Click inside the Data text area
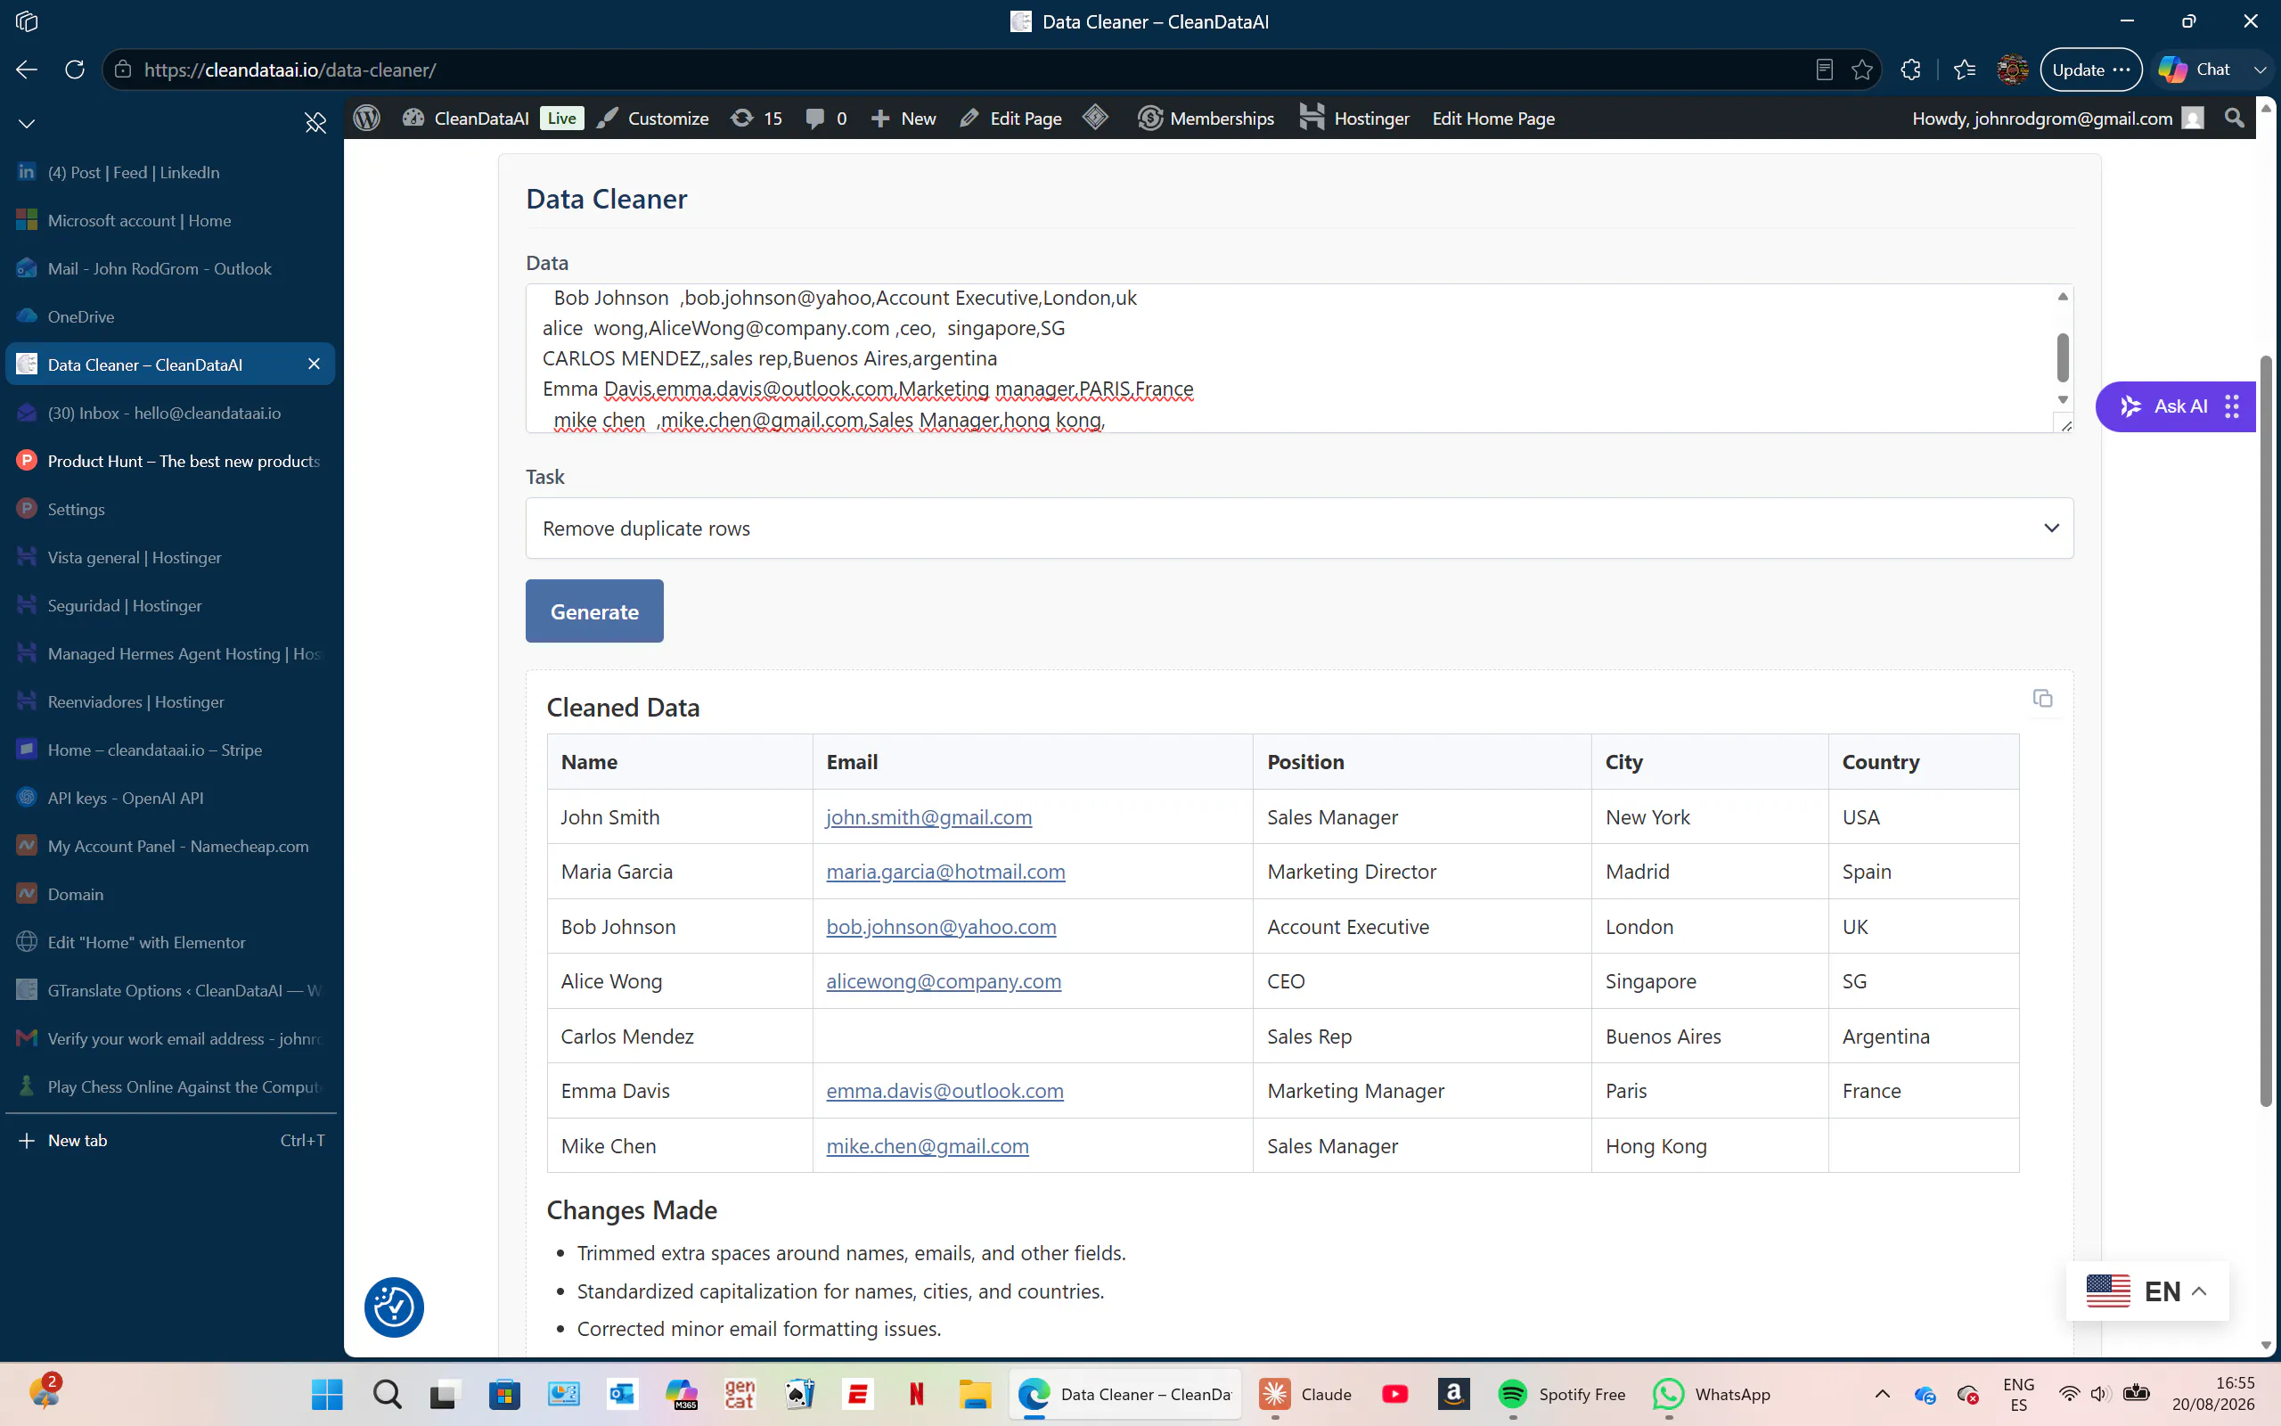The image size is (2281, 1426). point(1289,358)
